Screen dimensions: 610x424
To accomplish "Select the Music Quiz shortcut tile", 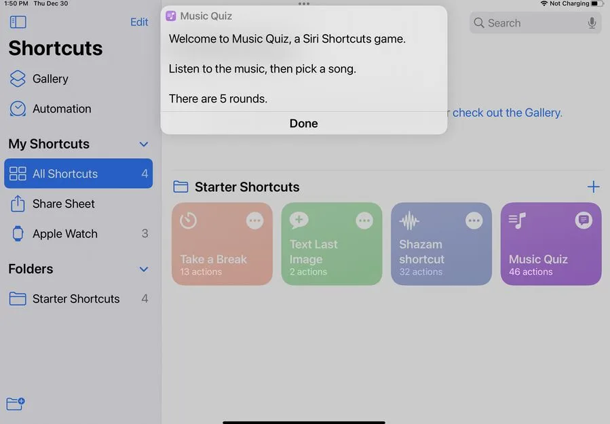I will [551, 244].
